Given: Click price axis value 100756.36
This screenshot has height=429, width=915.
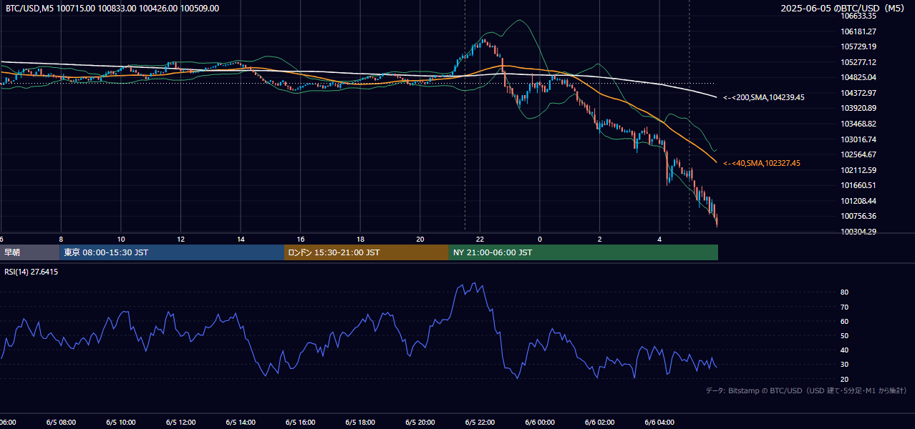Looking at the screenshot, I should (858, 216).
